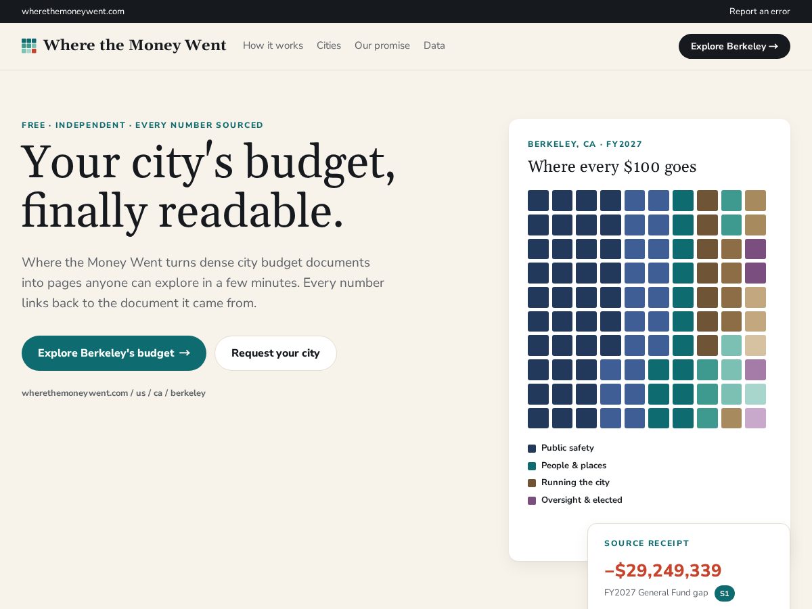Image resolution: width=812 pixels, height=609 pixels.
Task: Click the Explore Berkeley header button
Action: 734,46
